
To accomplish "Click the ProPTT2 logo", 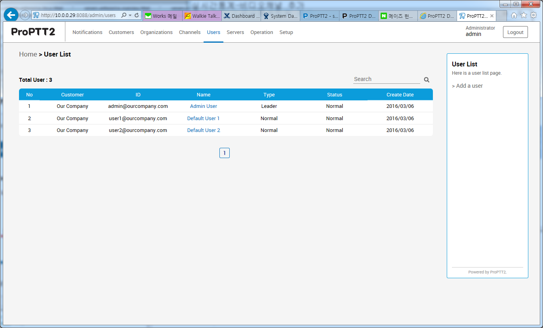I will (33, 32).
